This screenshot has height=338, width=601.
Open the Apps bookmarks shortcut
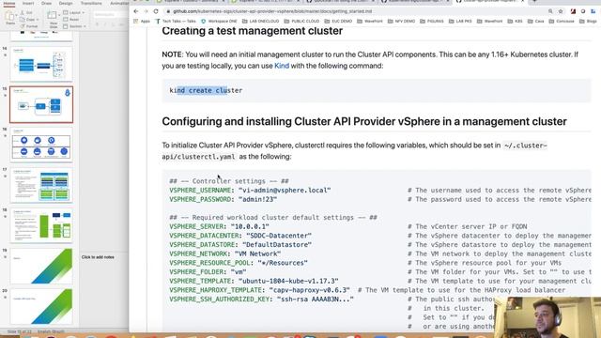click(142, 22)
